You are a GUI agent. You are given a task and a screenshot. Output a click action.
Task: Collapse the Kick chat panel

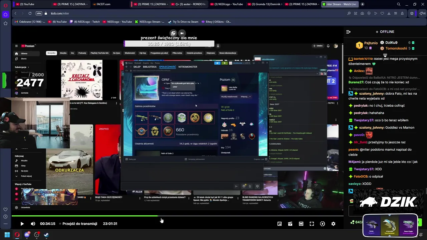348,32
